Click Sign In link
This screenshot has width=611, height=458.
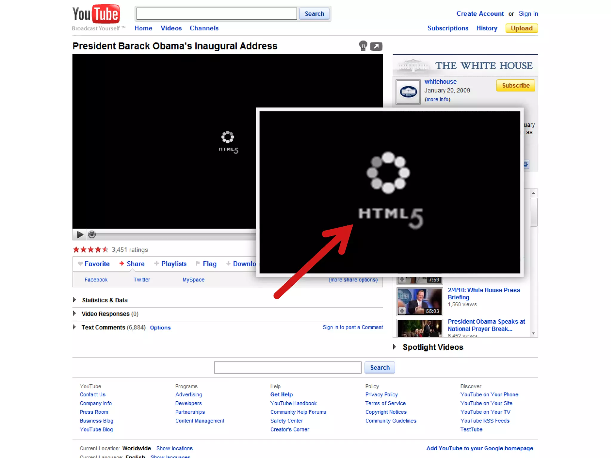pos(528,14)
